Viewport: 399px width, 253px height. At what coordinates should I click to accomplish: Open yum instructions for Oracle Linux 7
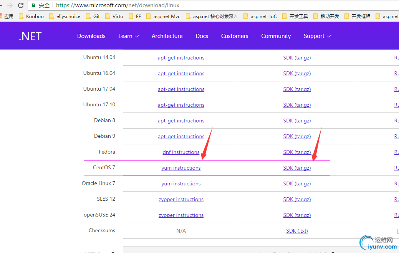pyautogui.click(x=181, y=184)
